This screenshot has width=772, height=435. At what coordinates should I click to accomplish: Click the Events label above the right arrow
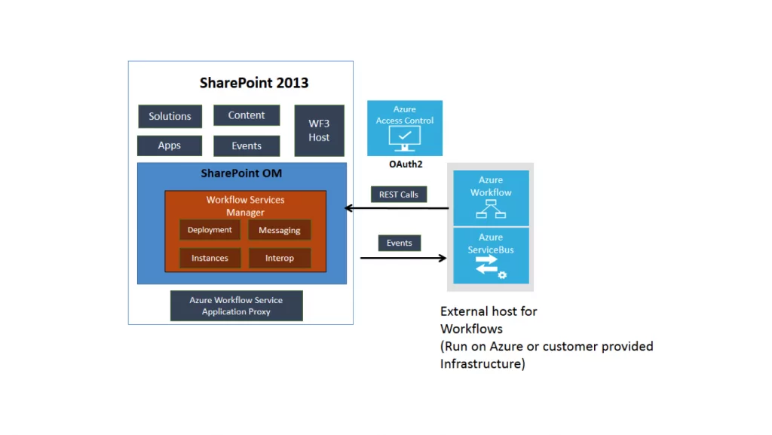click(x=399, y=243)
